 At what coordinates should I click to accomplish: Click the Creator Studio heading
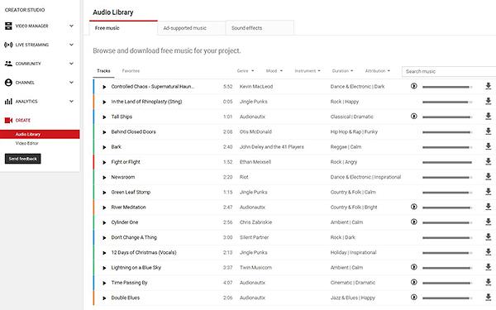tap(25, 10)
